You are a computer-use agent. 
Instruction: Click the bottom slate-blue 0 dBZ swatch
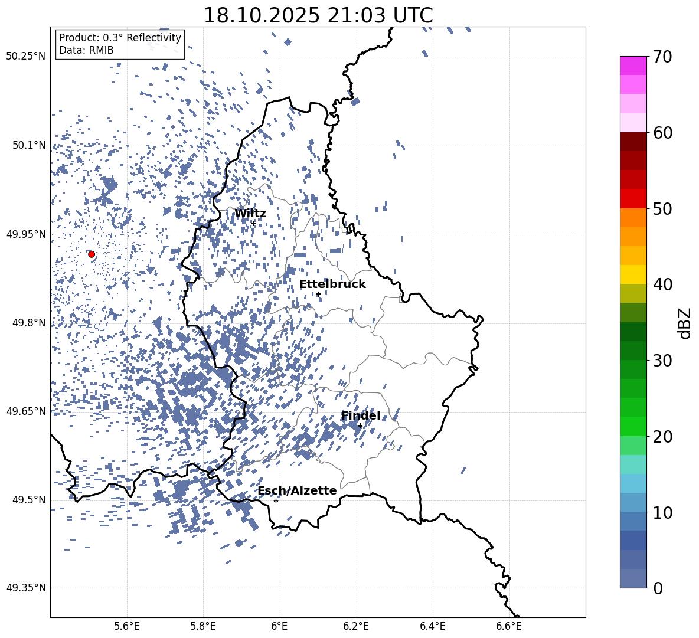pos(633,578)
